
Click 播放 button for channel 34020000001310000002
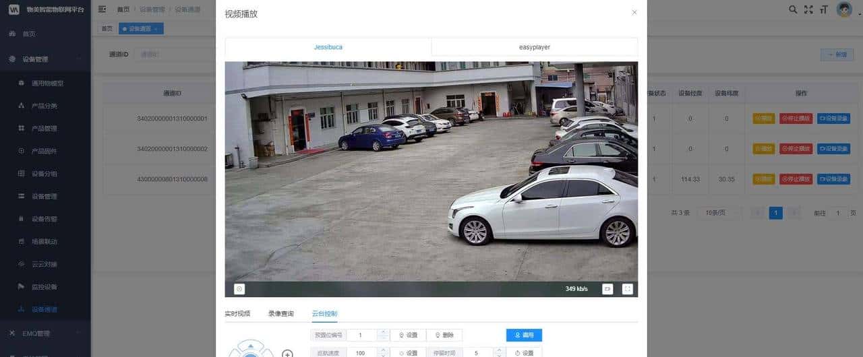click(764, 149)
